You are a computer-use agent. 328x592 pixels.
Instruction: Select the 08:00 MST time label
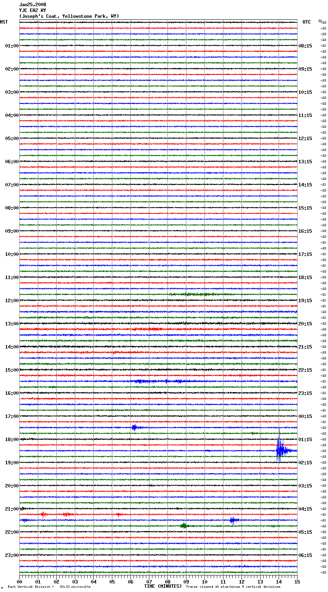pos(12,208)
